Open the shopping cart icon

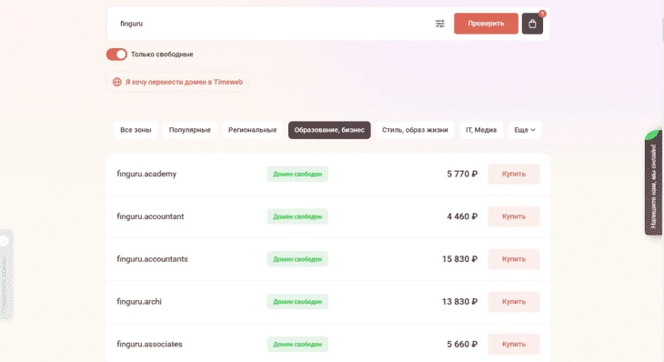click(x=532, y=24)
